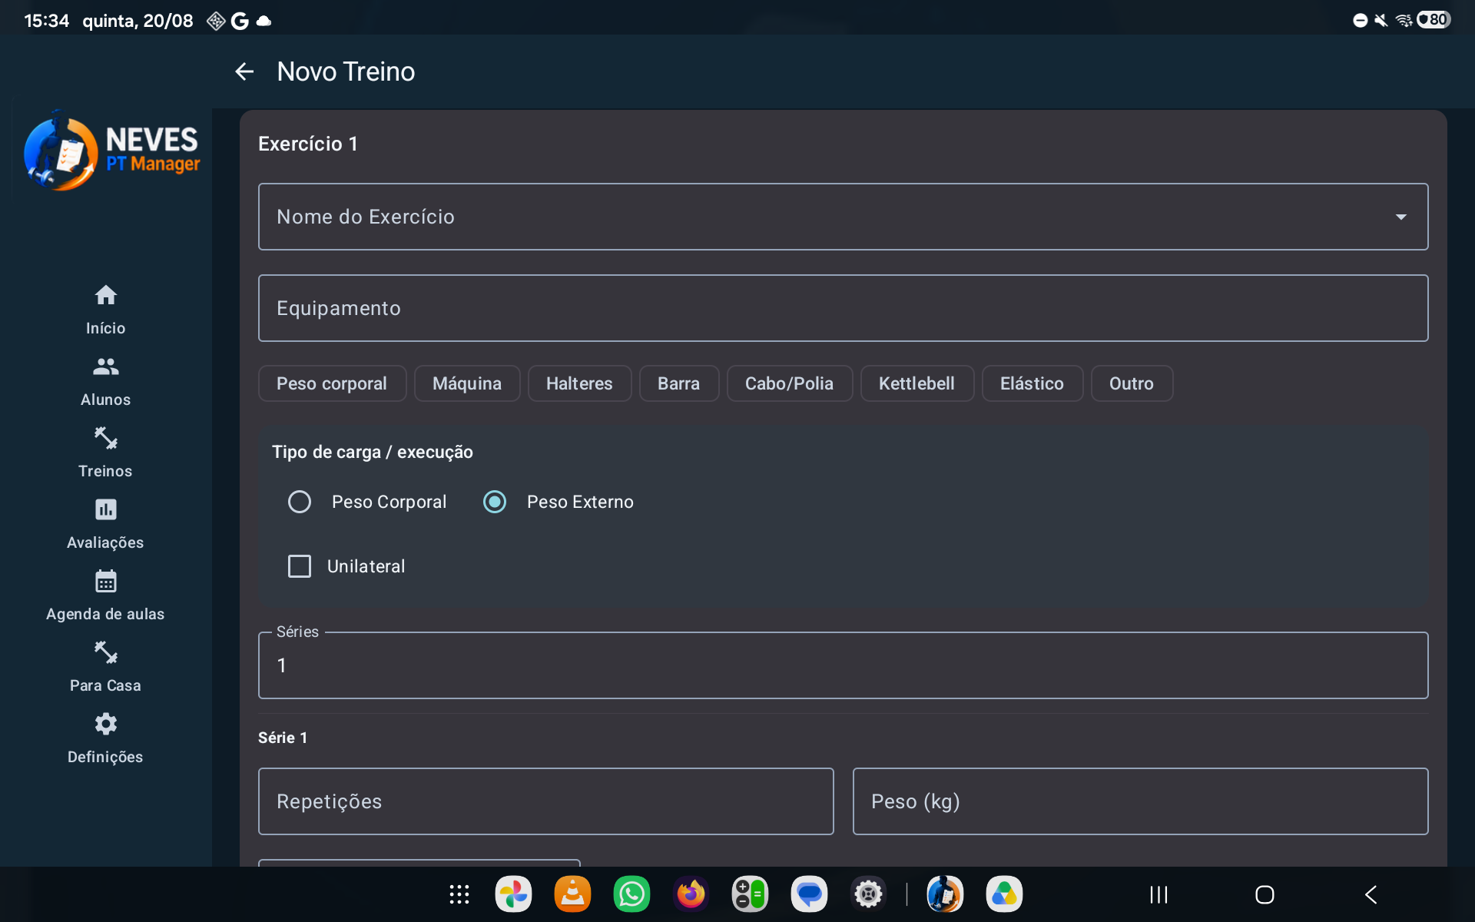Image resolution: width=1475 pixels, height=922 pixels.
Task: Select the Peso Corporal radio button
Action: pyautogui.click(x=300, y=502)
